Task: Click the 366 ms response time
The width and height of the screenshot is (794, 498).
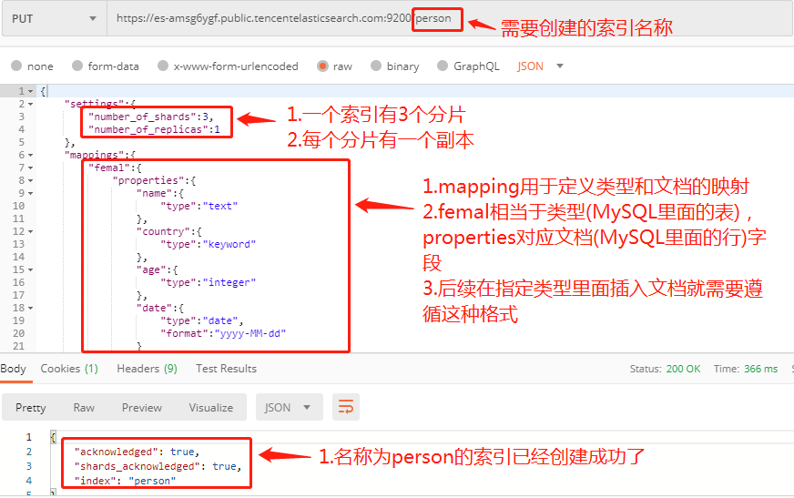Action: pos(760,369)
